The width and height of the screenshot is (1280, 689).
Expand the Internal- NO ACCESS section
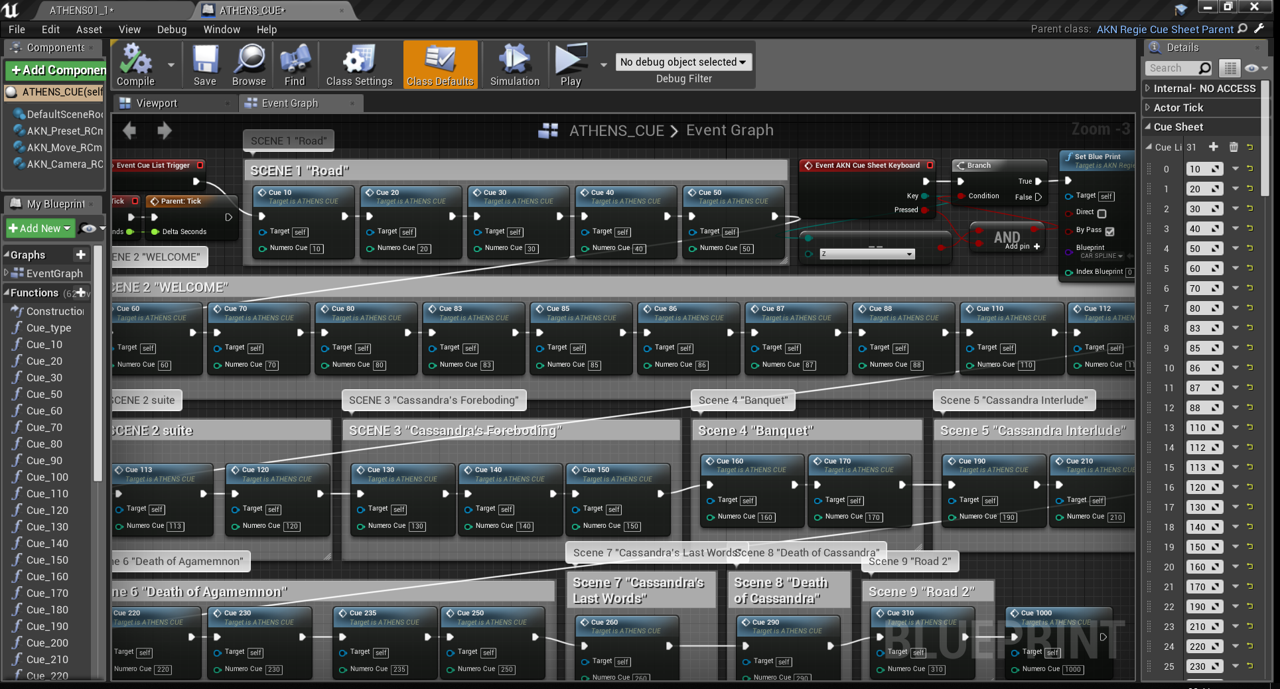tap(1149, 88)
